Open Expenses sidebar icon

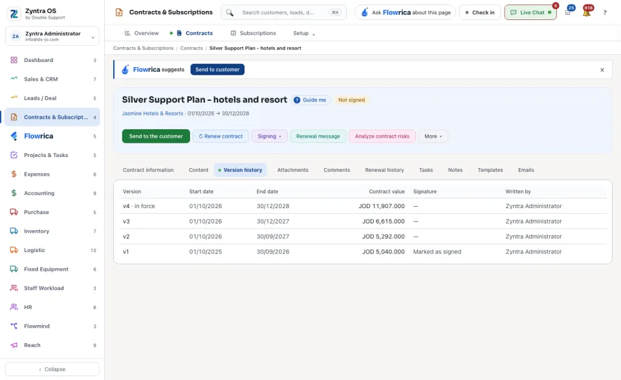point(14,174)
